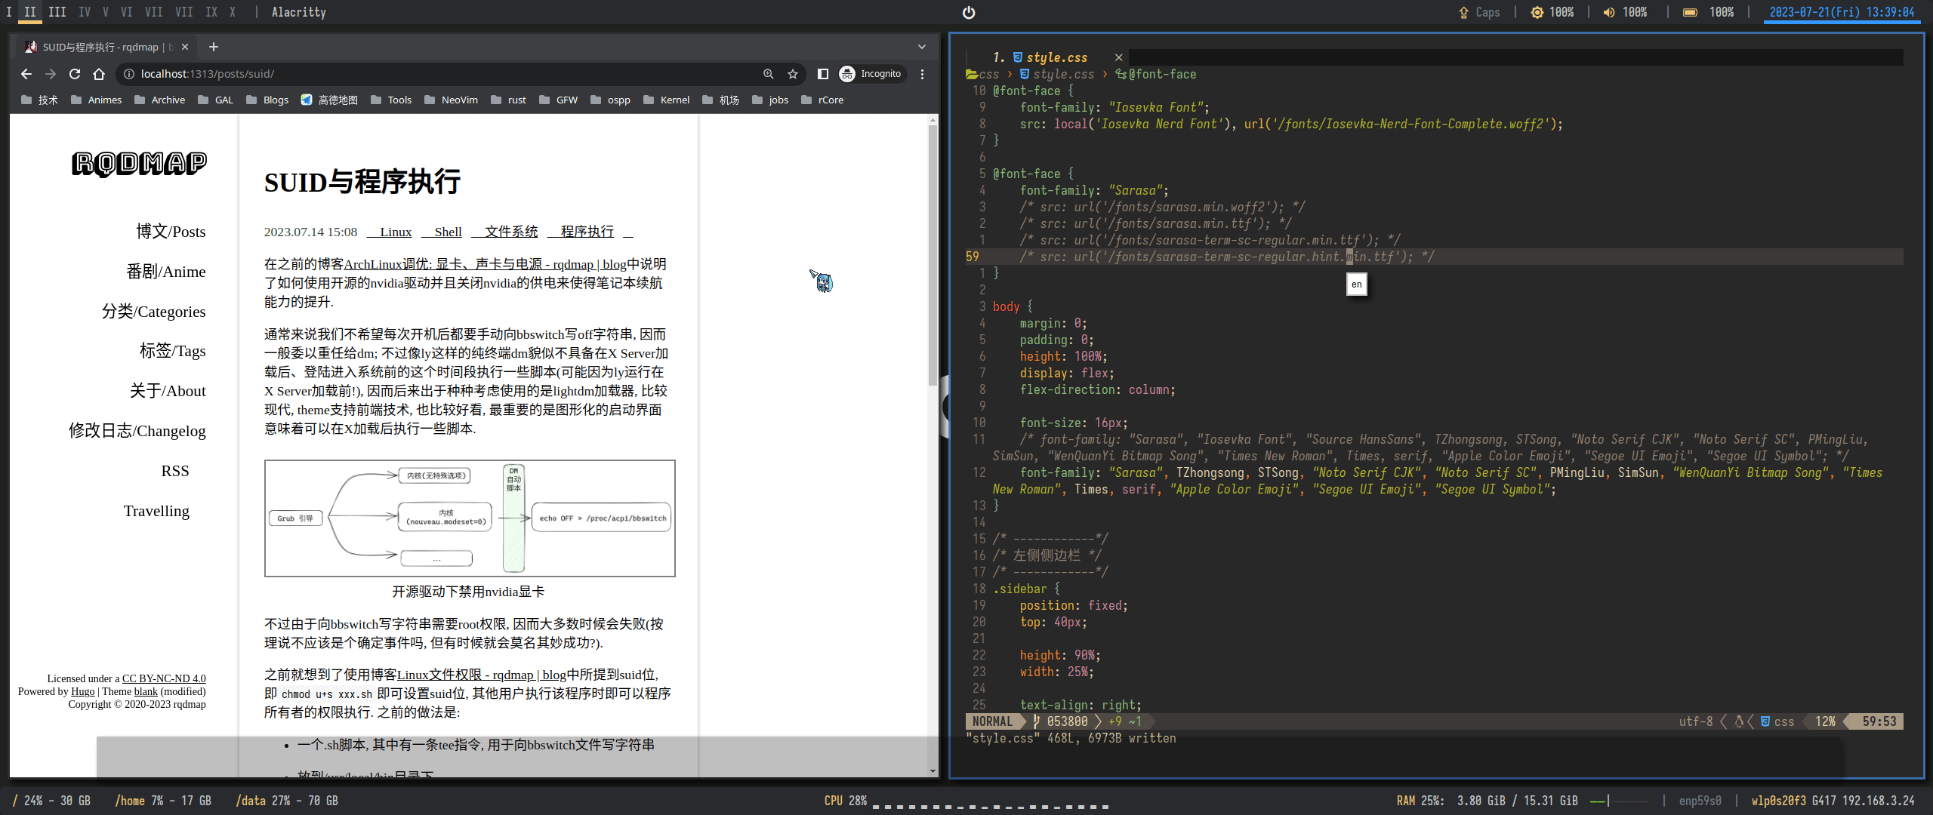Open the rCore bookmarks folder

pyautogui.click(x=822, y=100)
